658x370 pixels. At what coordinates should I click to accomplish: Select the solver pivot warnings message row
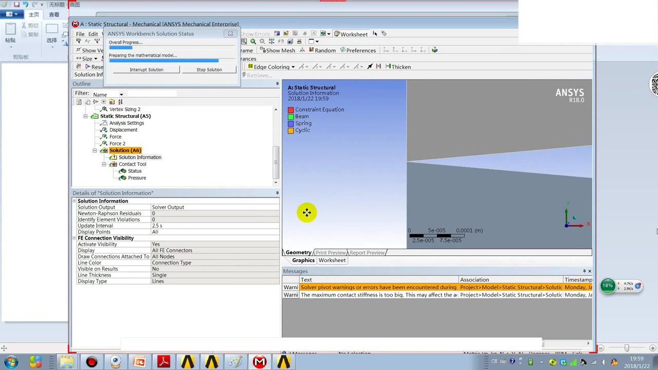(437, 287)
